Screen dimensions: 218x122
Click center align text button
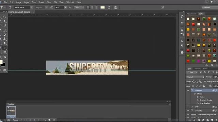[92, 7]
